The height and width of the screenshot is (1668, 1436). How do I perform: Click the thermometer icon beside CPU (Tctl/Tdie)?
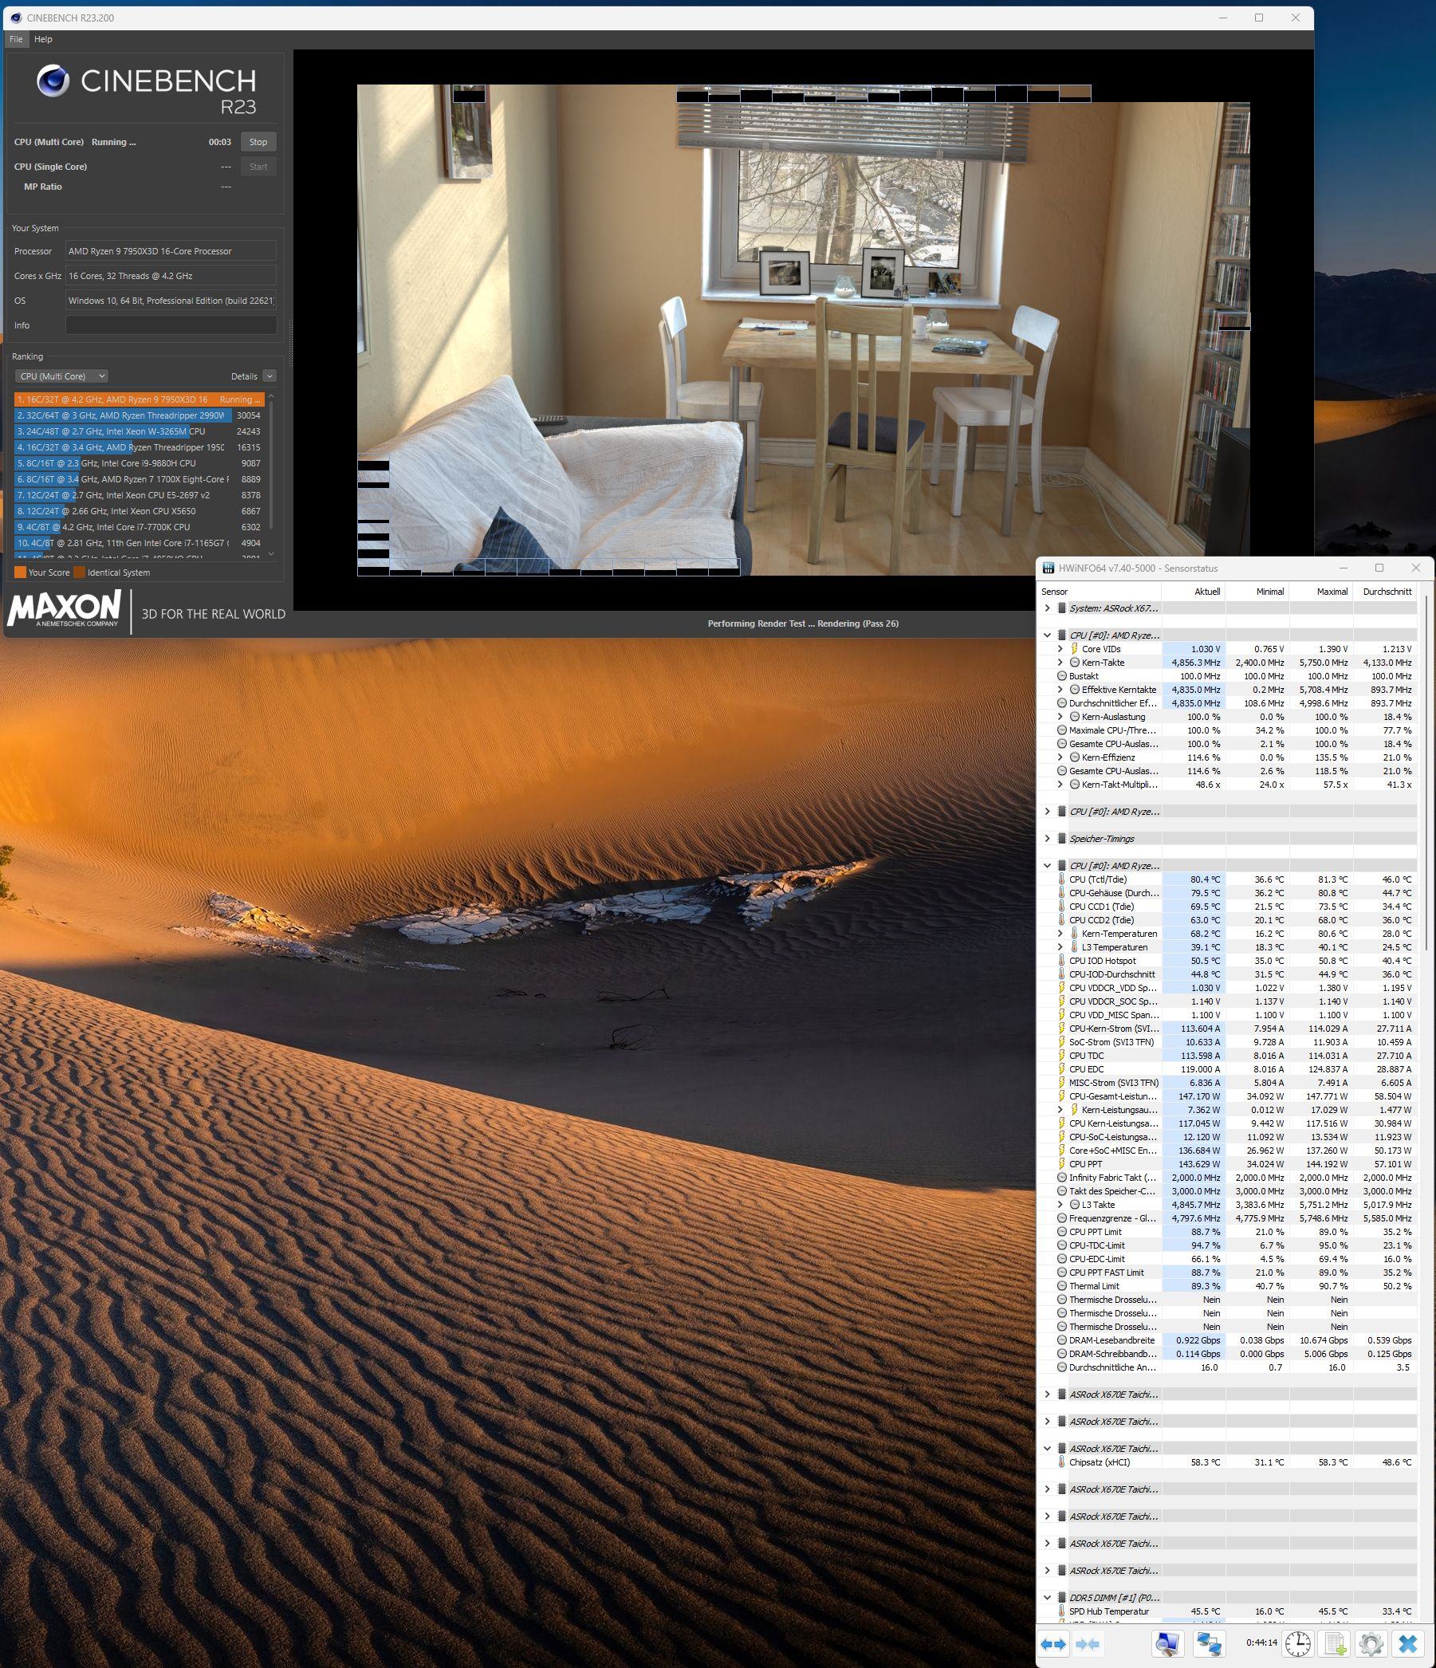[x=1062, y=880]
